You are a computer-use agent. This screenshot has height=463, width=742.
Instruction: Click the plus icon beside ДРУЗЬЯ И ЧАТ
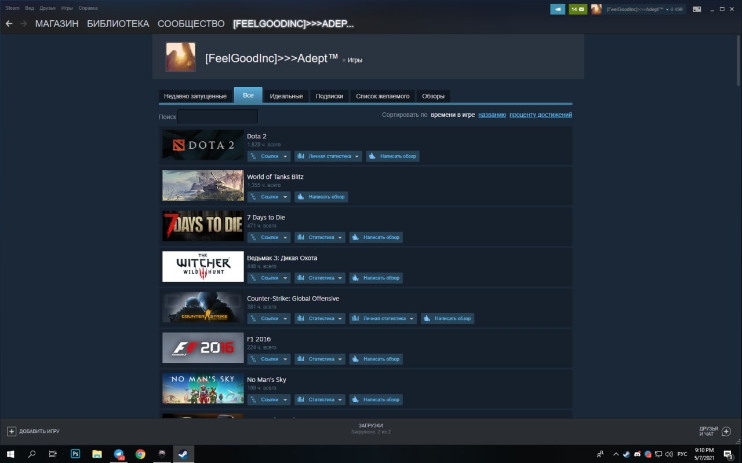tap(726, 431)
